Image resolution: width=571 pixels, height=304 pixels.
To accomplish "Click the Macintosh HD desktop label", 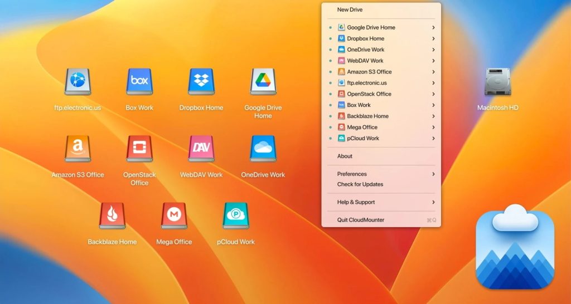I will [497, 107].
